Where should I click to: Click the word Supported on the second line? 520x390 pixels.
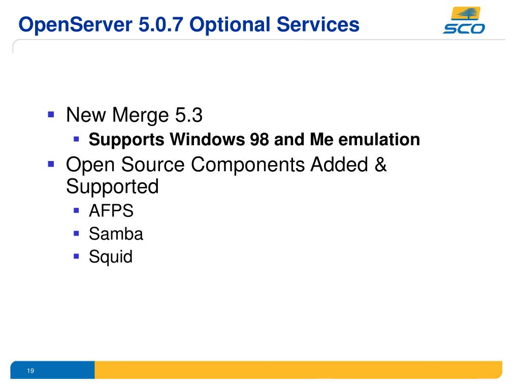[x=112, y=186]
